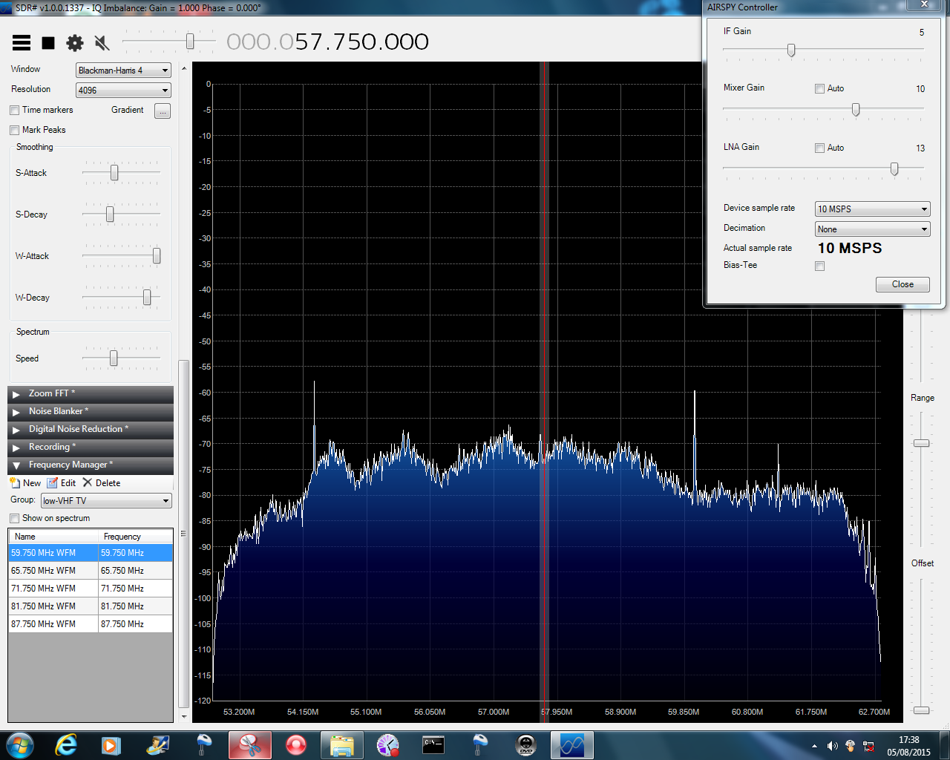950x760 pixels.
Task: Close the AIRSPY Controller with Close button
Action: pos(902,284)
